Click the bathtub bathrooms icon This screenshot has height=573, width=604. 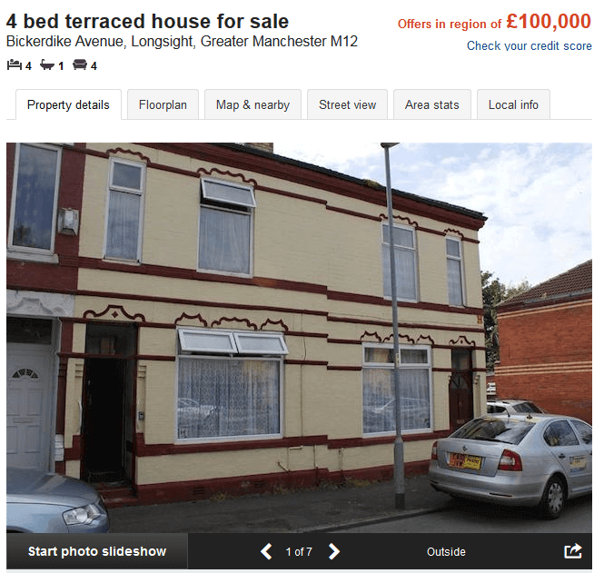coord(47,64)
